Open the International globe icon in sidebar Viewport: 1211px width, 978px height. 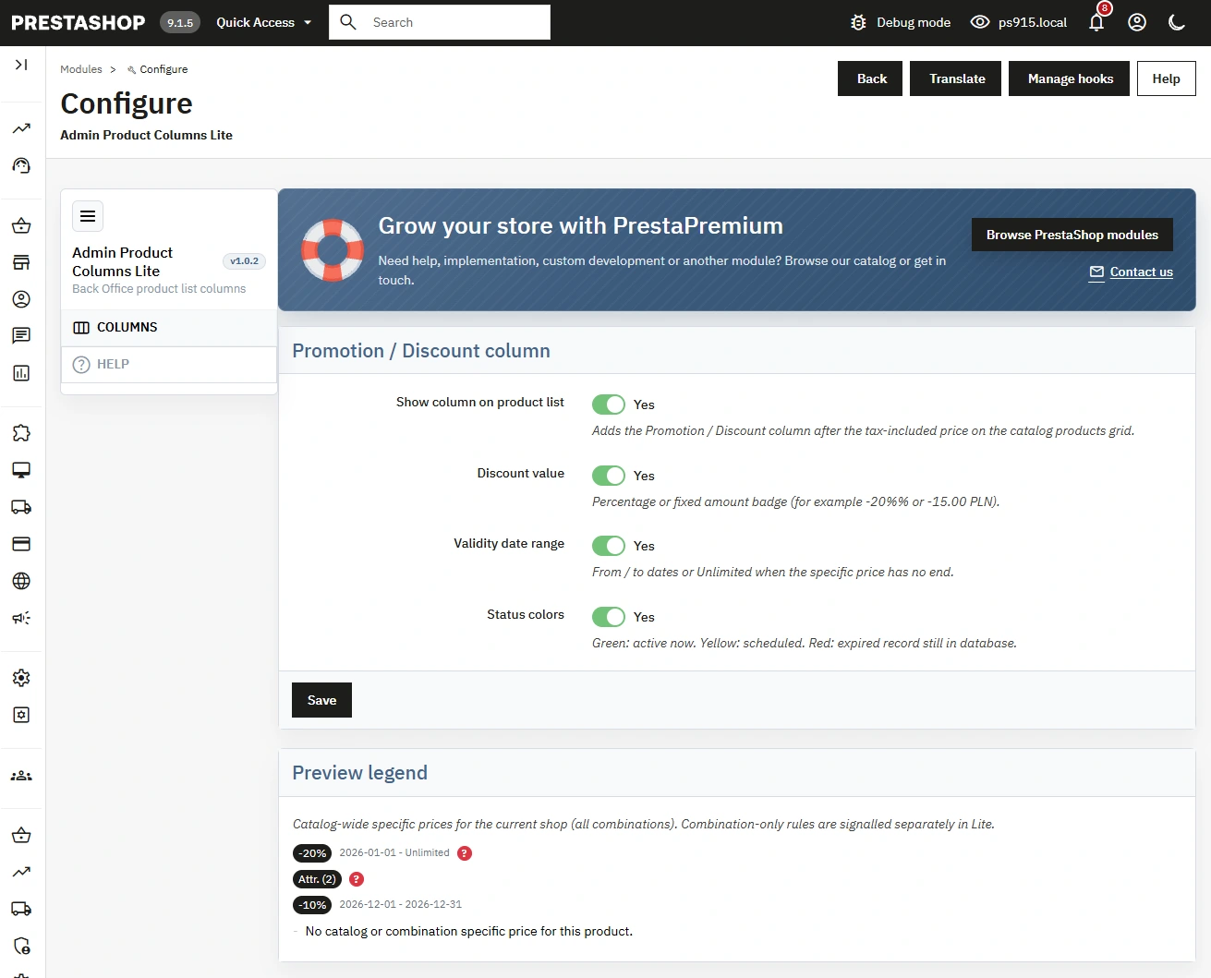coord(21,581)
